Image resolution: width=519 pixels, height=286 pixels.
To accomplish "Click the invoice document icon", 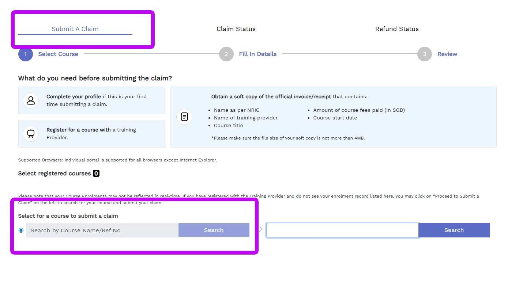I will (x=184, y=117).
